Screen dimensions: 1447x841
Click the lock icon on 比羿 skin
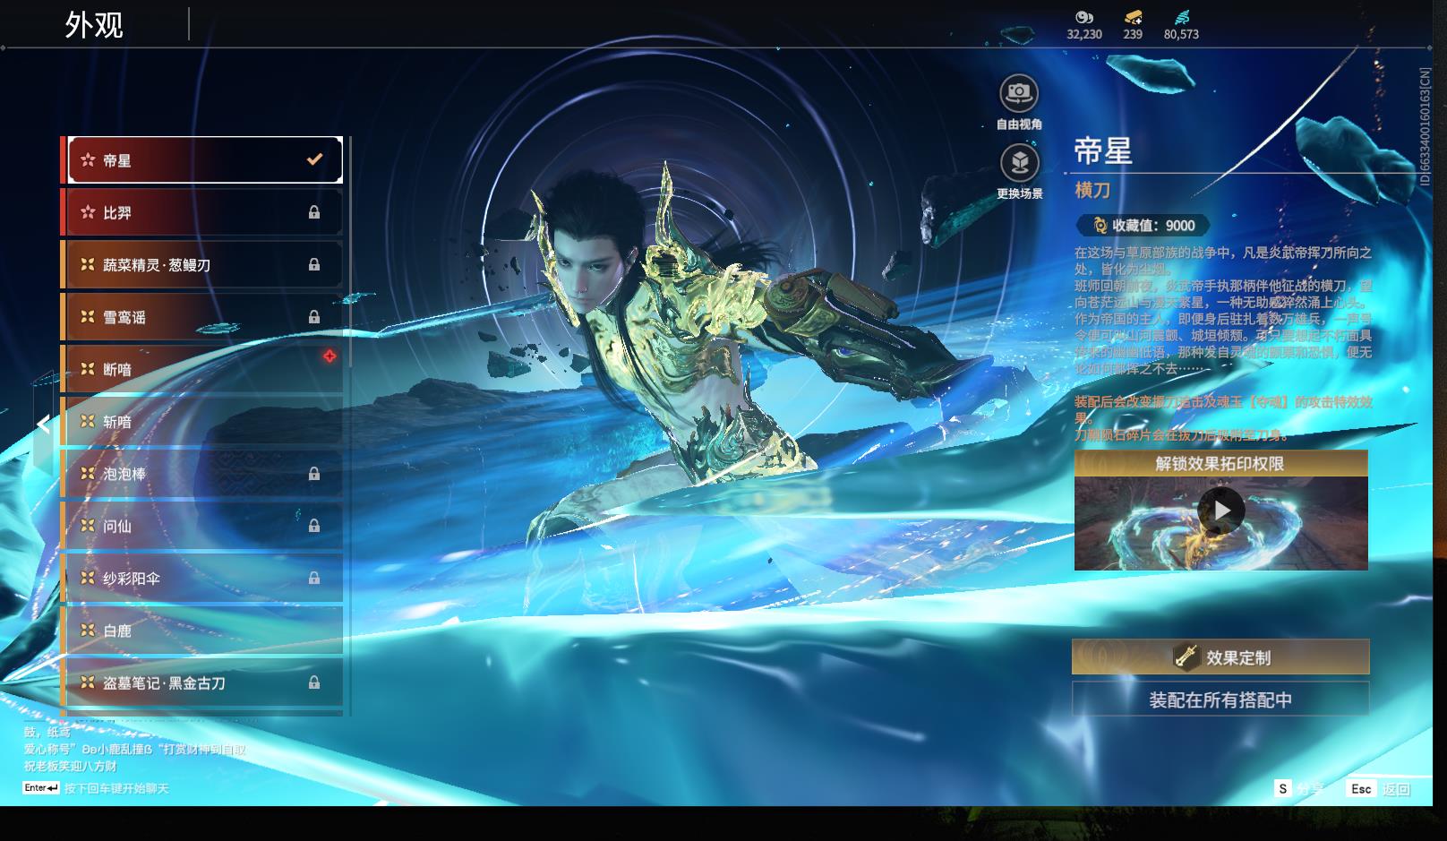point(314,212)
